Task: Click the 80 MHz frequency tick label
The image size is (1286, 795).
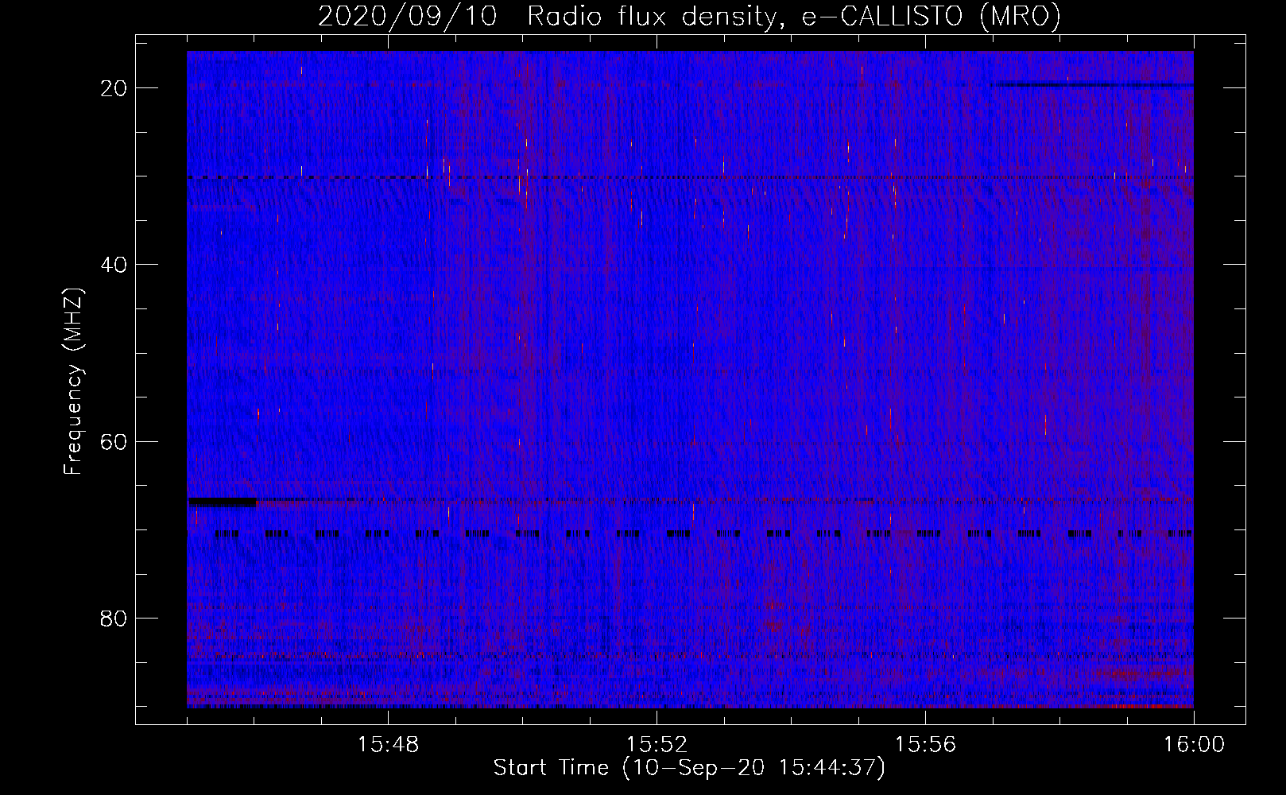Action: point(114,618)
